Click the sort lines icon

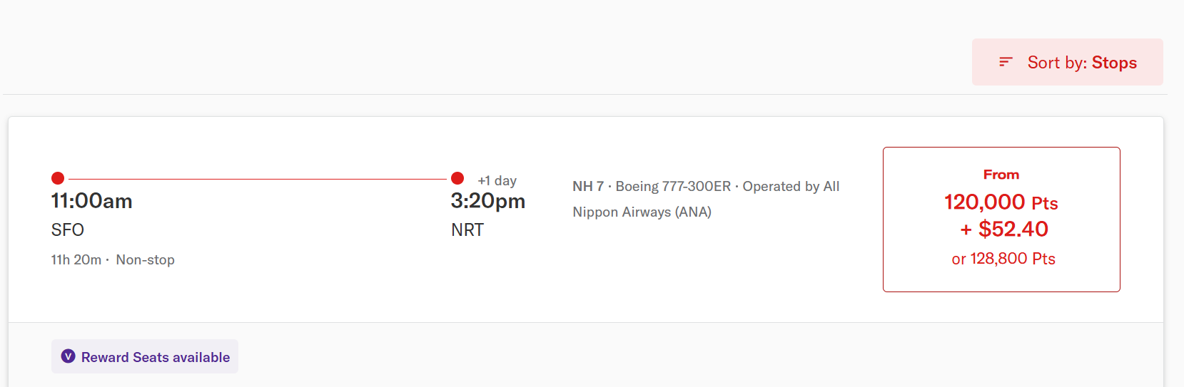tap(1006, 62)
